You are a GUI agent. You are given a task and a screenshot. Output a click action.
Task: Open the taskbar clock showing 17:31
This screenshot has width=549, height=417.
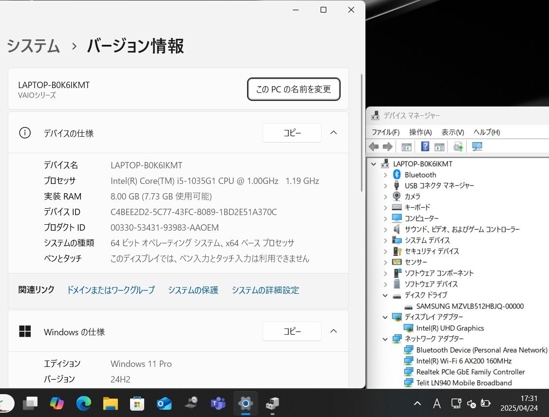[519, 403]
